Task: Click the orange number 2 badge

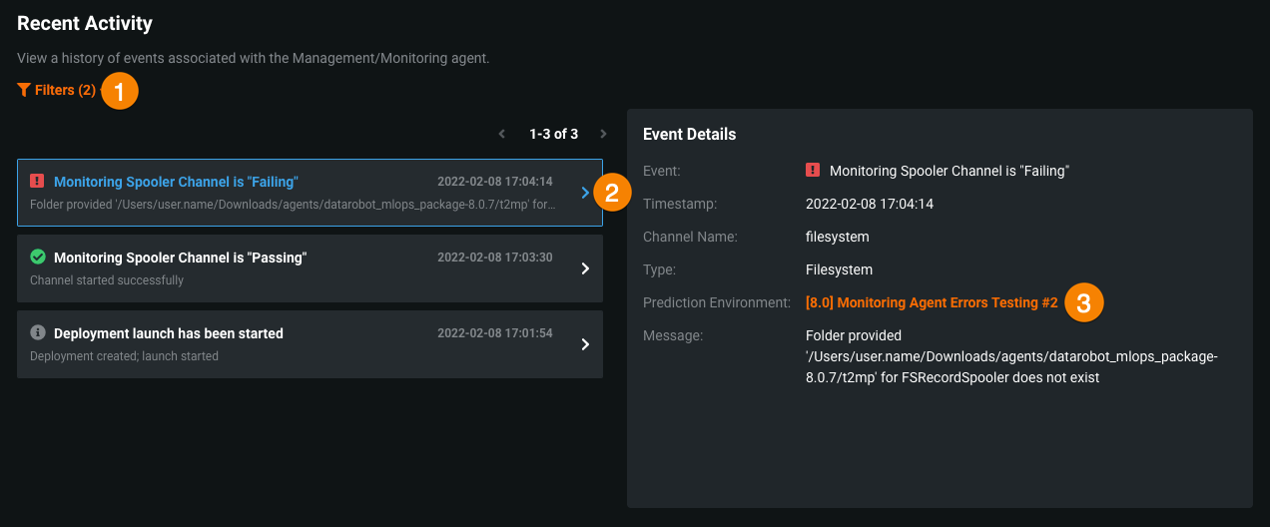Action: coord(612,192)
